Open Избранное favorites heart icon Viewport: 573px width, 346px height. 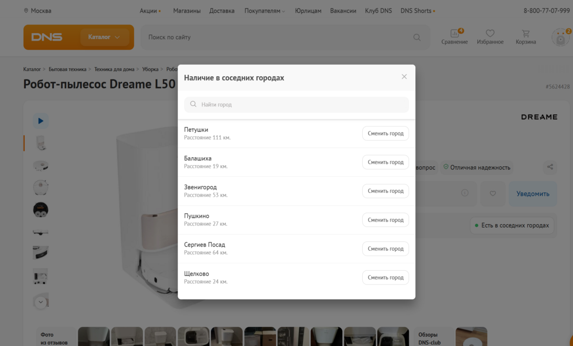490,37
